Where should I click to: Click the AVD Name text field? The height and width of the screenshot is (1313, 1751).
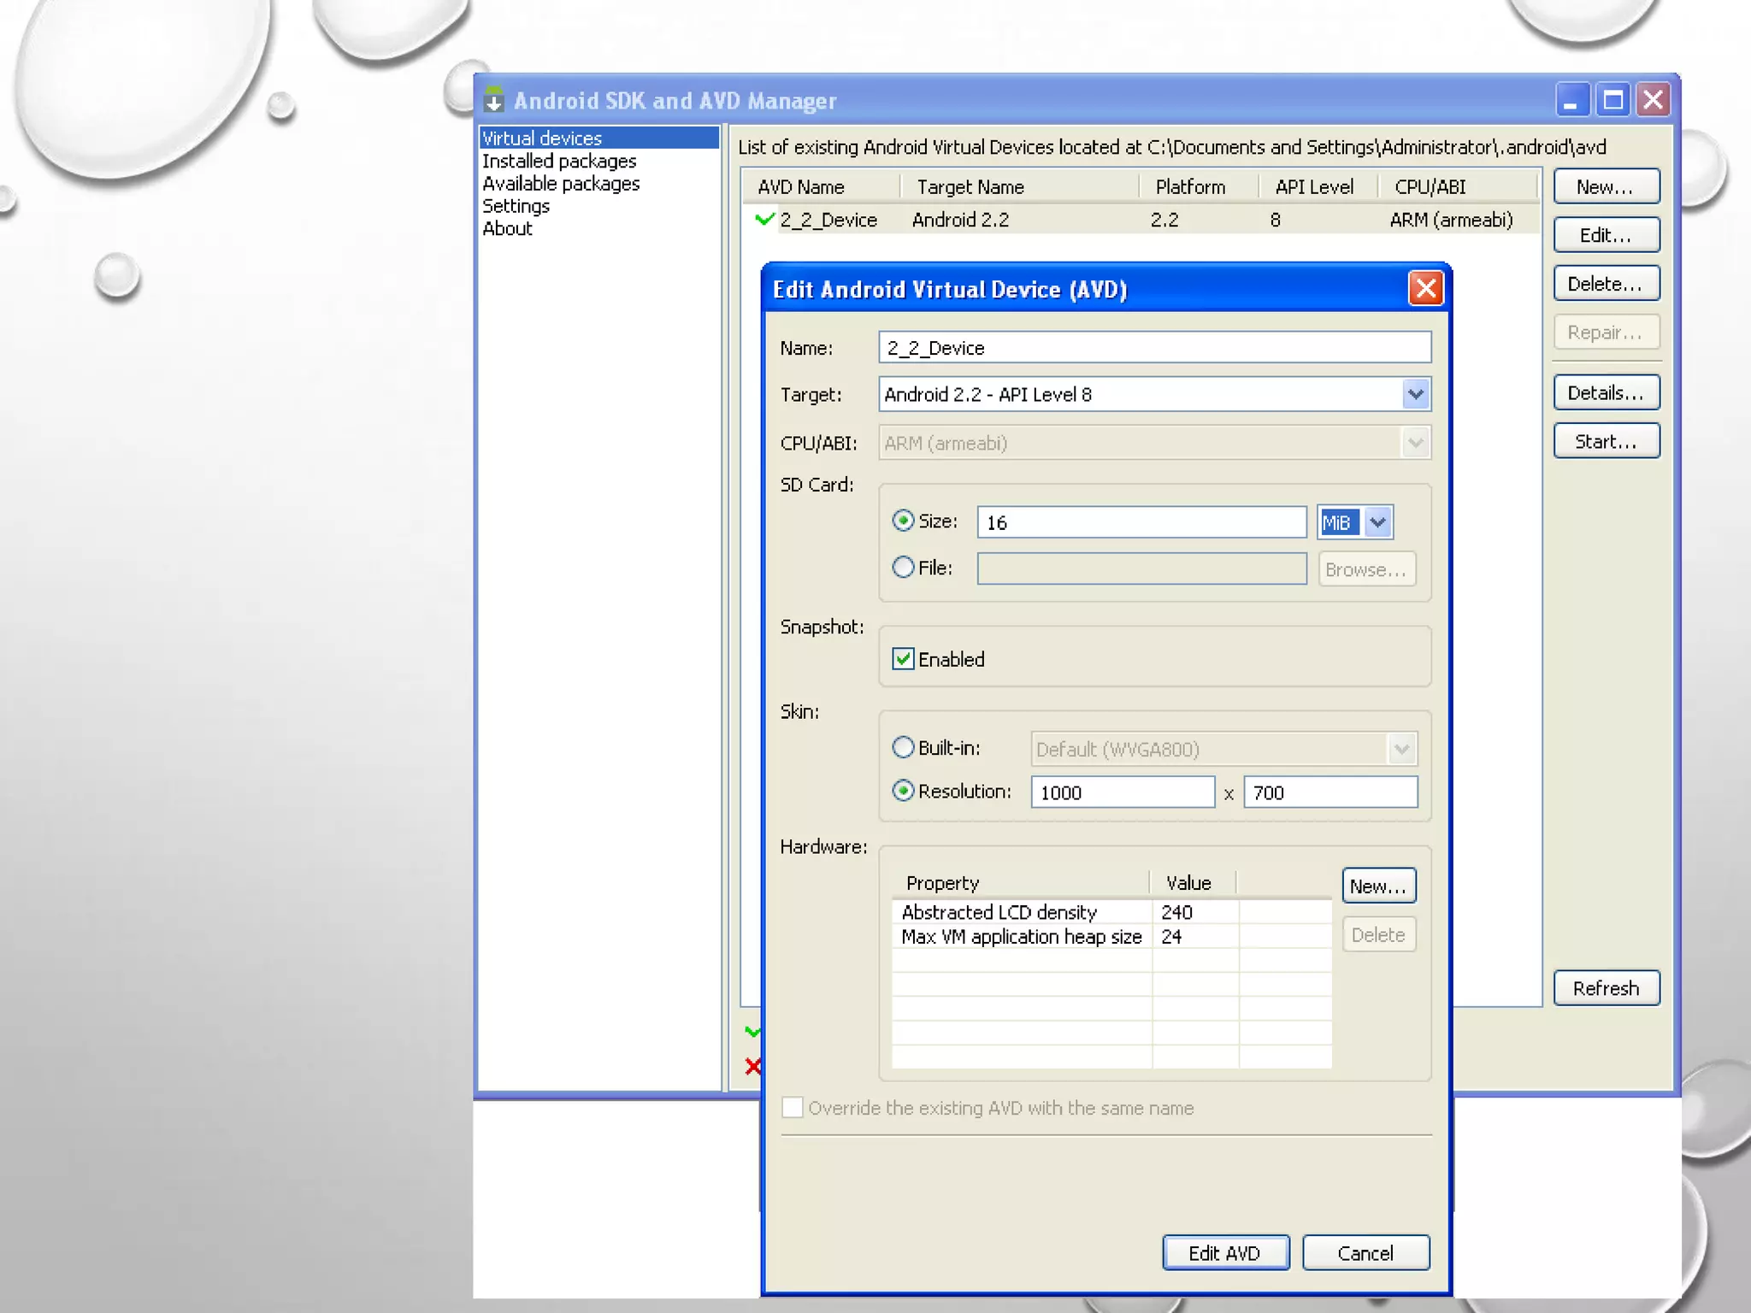pyautogui.click(x=1154, y=348)
